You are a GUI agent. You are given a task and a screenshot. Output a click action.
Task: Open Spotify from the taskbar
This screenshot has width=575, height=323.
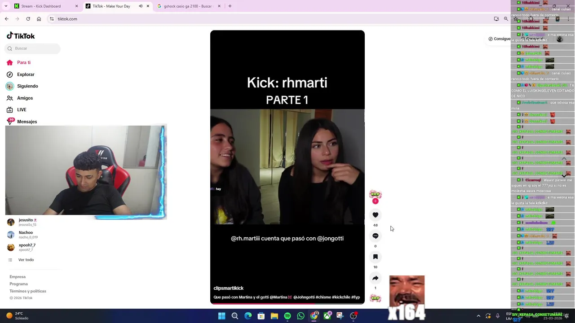tap(287, 316)
